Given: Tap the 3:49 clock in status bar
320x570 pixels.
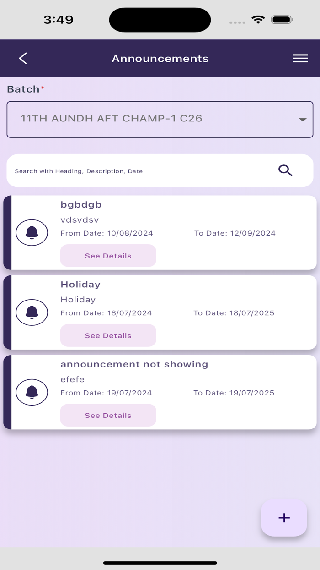Looking at the screenshot, I should click(59, 20).
